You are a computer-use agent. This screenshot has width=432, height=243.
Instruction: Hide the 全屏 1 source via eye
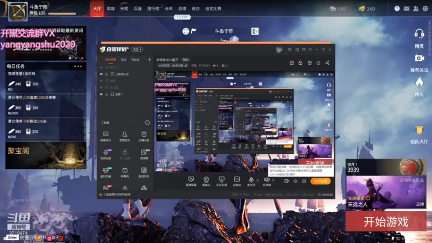point(101,94)
